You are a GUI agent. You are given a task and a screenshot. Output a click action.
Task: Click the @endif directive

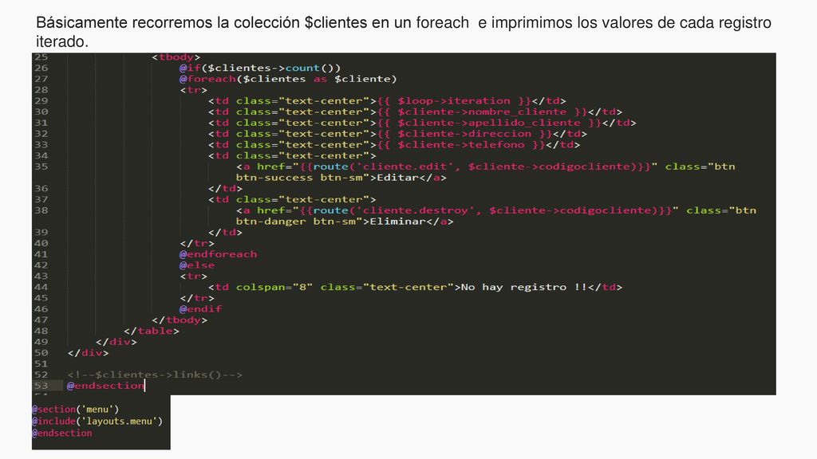[200, 308]
